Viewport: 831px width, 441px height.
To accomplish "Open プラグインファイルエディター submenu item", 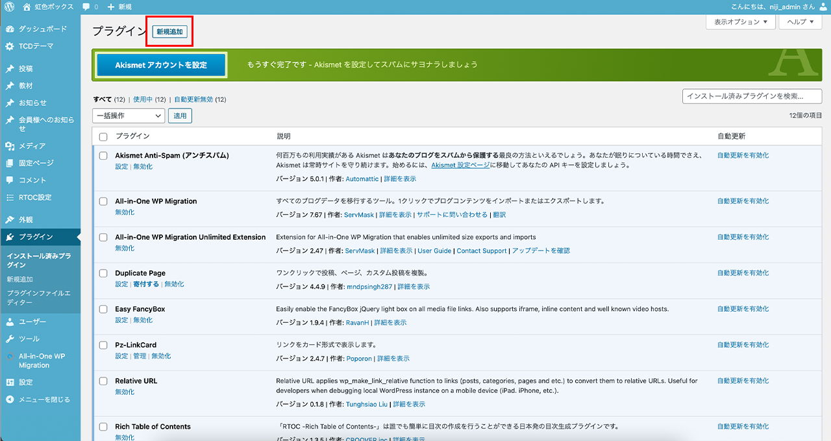I will (38, 298).
